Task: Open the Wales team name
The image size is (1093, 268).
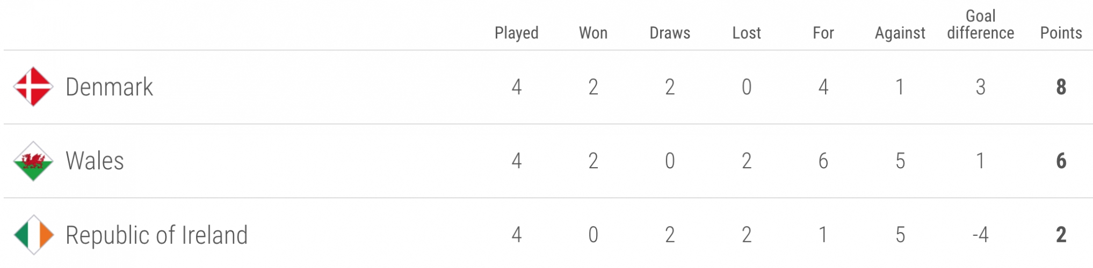Action: [x=95, y=161]
